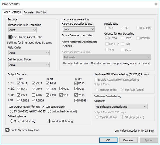Uncheck the v410 output format
This screenshot has width=160, height=145.
pos(61,95)
